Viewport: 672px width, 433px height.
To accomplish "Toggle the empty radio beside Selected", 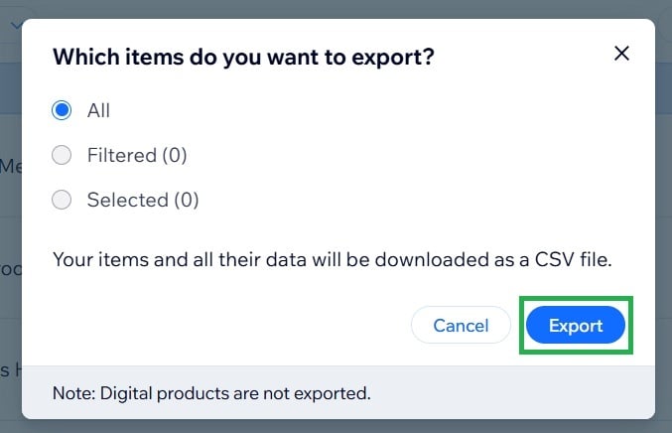I will click(62, 200).
